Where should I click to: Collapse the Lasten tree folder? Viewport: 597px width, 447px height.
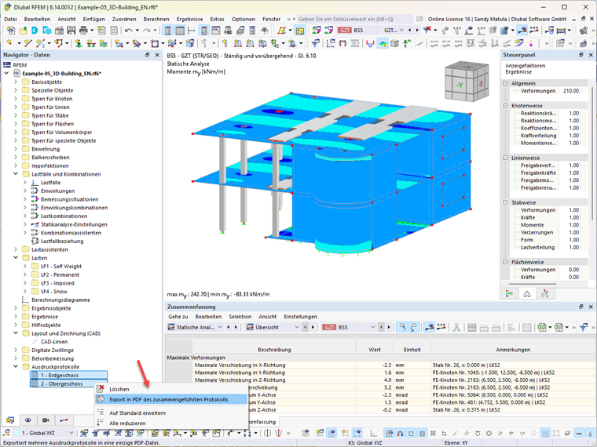(x=16, y=258)
